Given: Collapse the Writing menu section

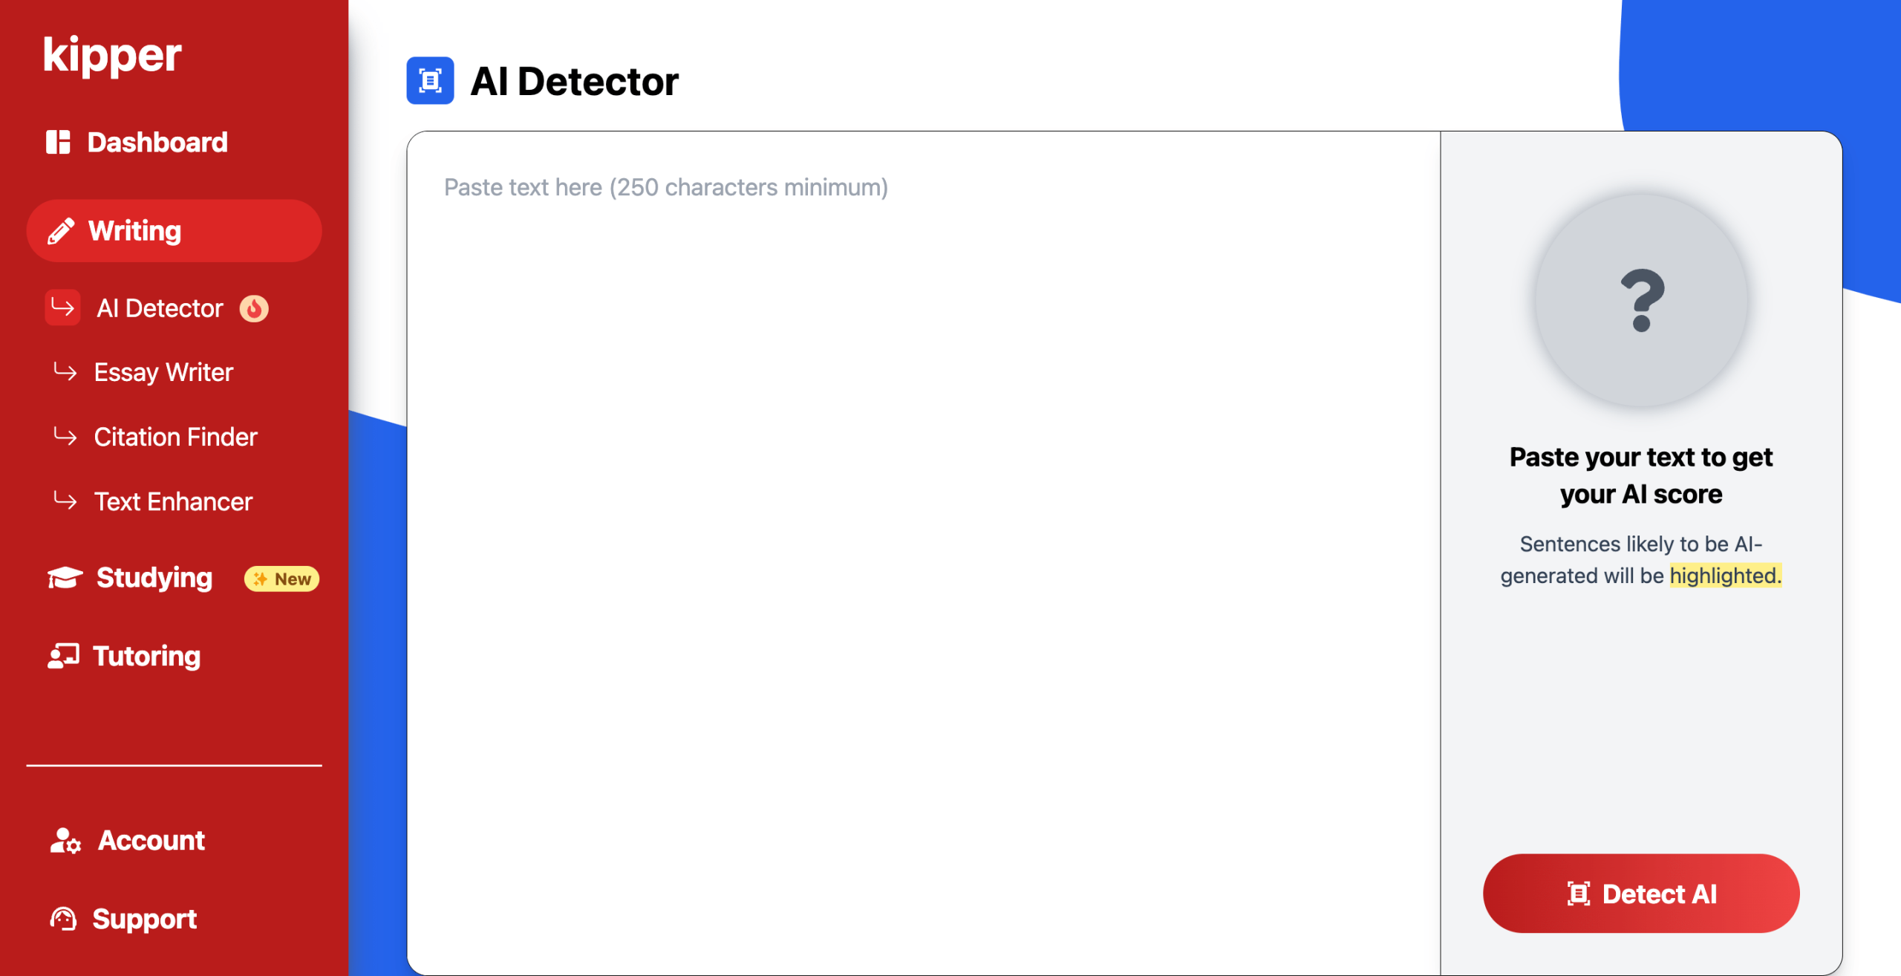Looking at the screenshot, I should coord(174,231).
